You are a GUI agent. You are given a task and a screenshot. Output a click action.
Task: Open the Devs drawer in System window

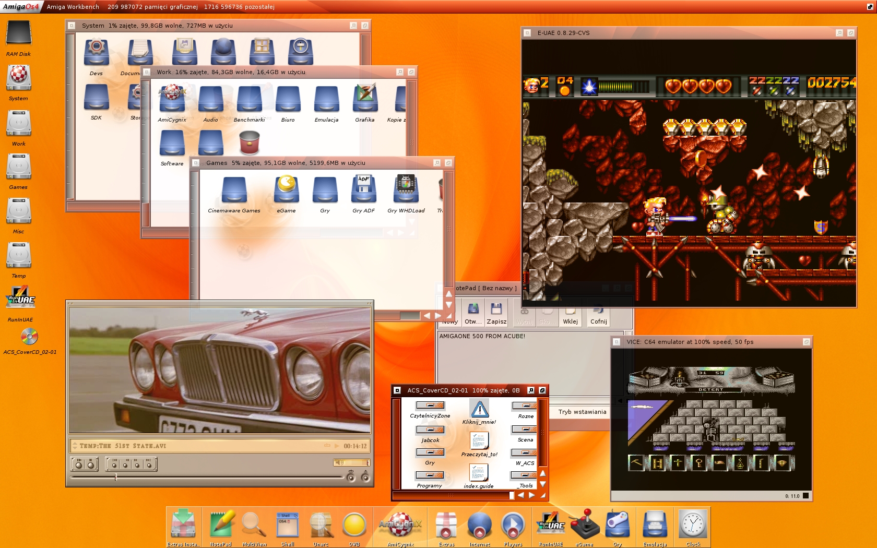tap(97, 52)
